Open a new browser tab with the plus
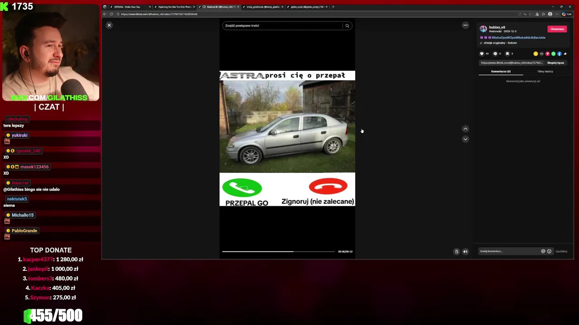579x325 pixels. coord(333,7)
